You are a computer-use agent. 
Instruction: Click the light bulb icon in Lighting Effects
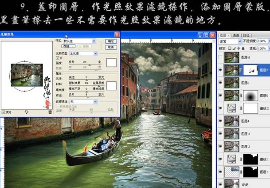point(27,112)
